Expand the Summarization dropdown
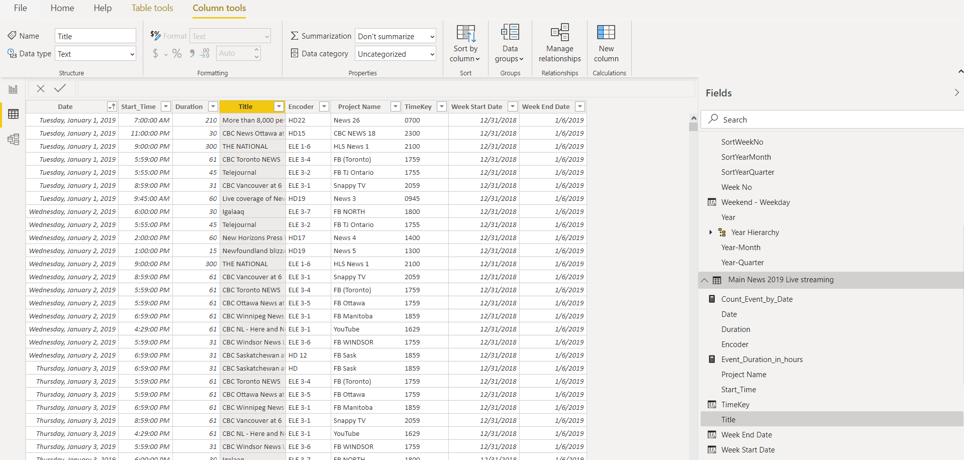 pos(395,36)
